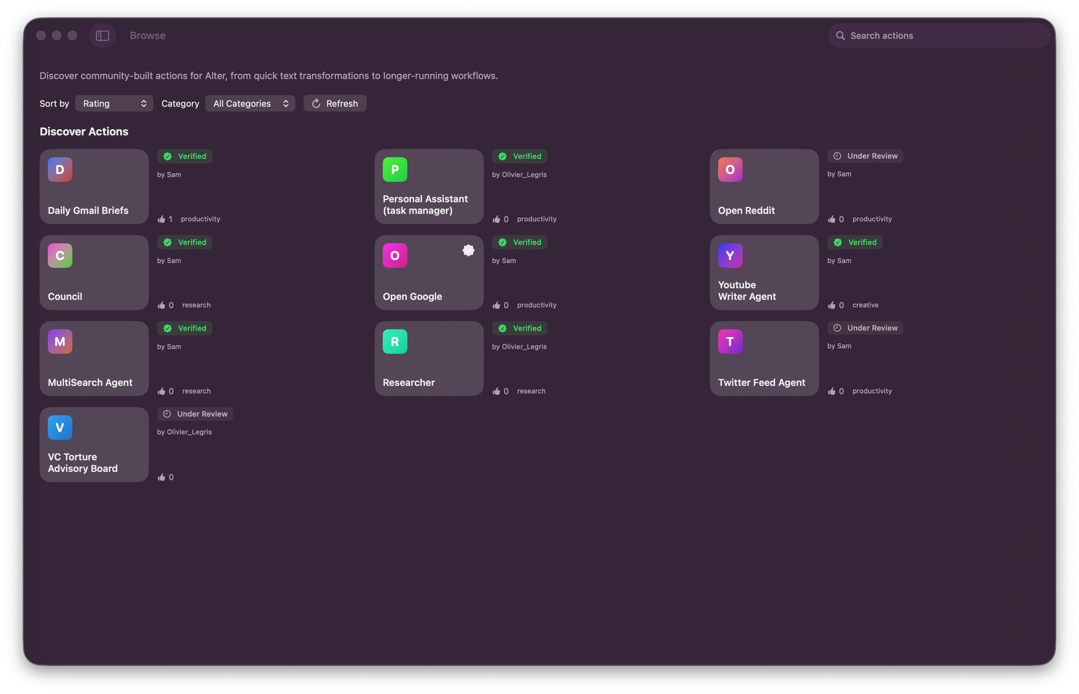Click the search magnifier icon
Viewport: 1079px width, 694px height.
(x=840, y=36)
